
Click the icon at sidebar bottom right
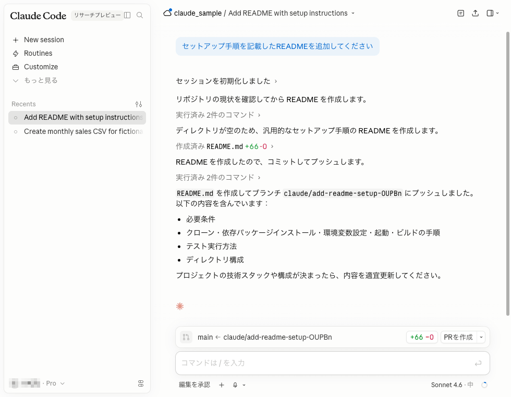(x=141, y=383)
